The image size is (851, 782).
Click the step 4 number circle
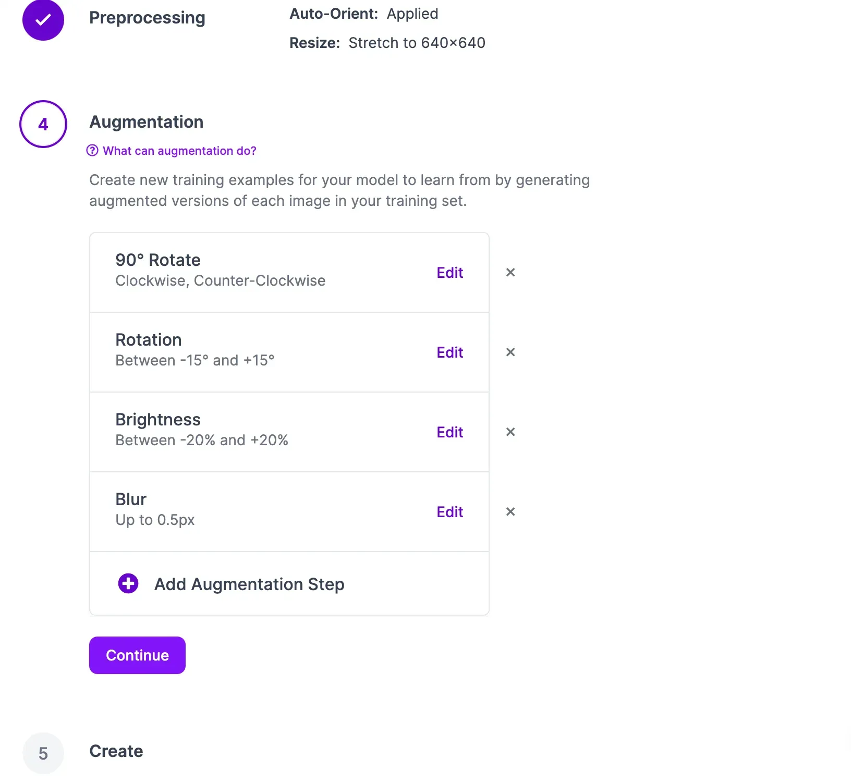43,124
